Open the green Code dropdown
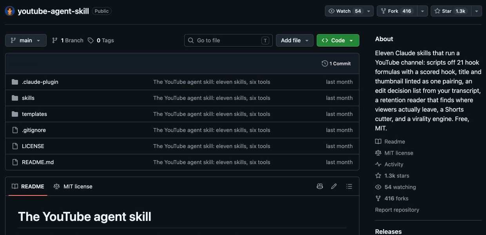 pos(338,40)
